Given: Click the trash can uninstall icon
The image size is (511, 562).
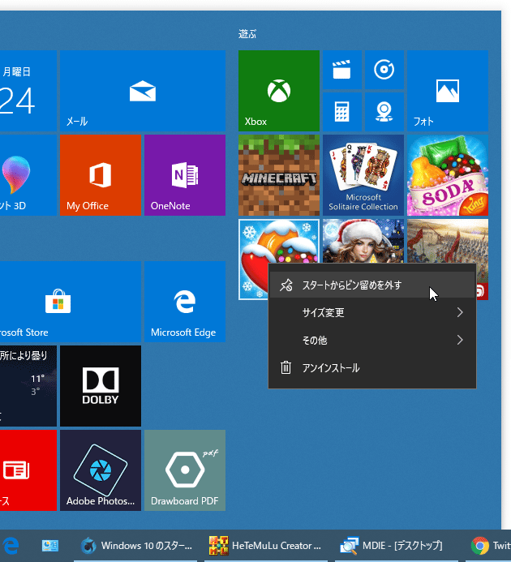Looking at the screenshot, I should [286, 367].
